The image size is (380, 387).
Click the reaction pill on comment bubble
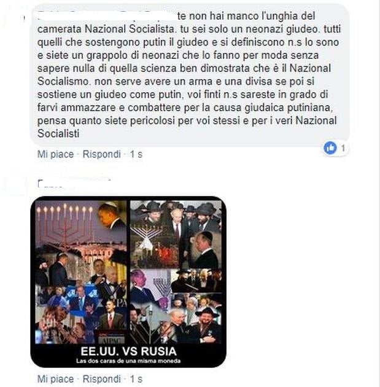coord(336,148)
